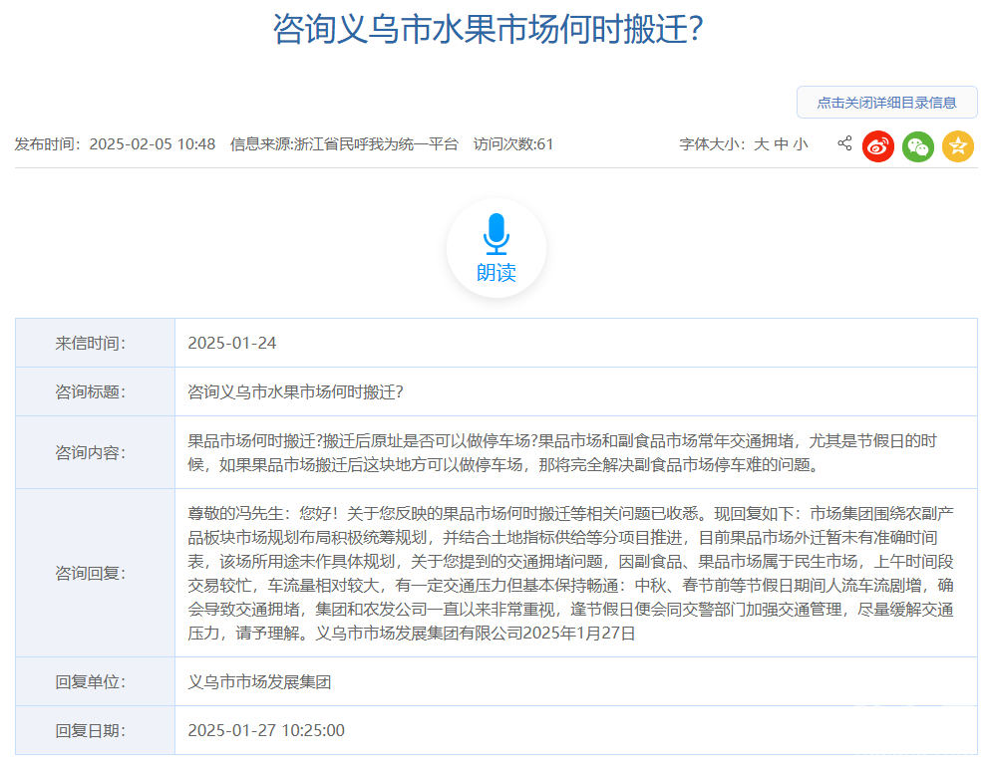Click the yellow star Qzone icon
990x768 pixels.
pos(958,146)
